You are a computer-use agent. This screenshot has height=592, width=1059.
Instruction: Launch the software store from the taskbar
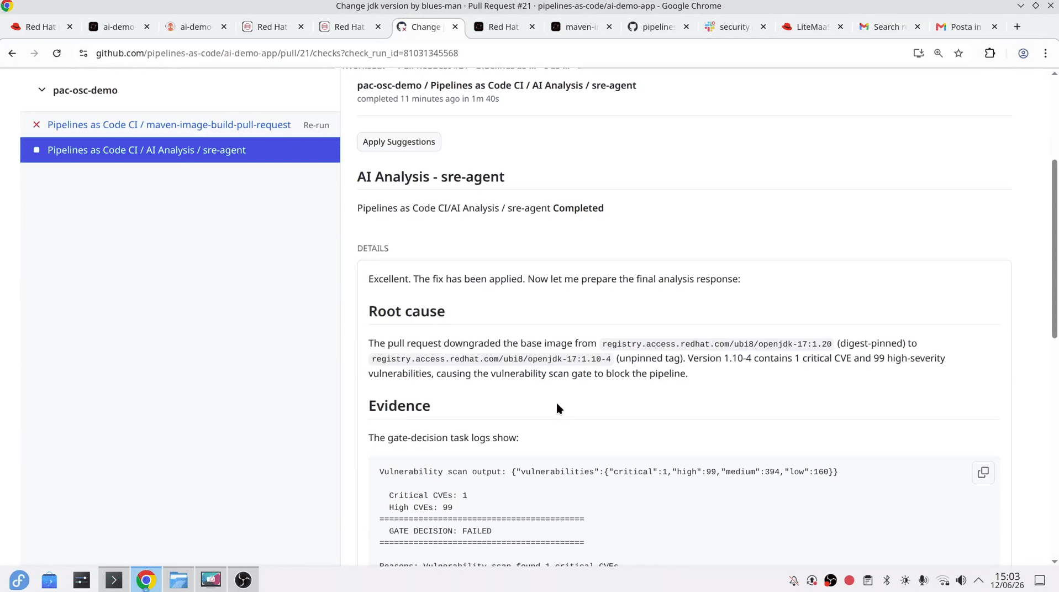49,580
